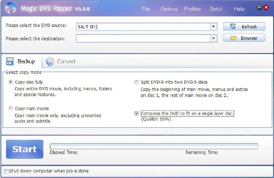Click 'Copy entire DVD movie' description text

tap(63, 92)
